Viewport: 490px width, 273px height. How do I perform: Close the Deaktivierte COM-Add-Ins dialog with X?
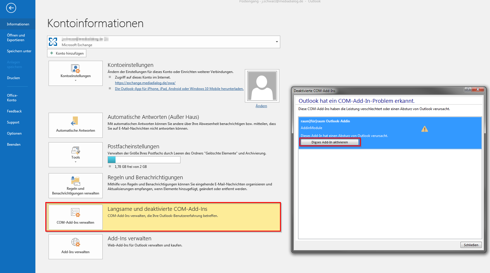tap(478, 89)
